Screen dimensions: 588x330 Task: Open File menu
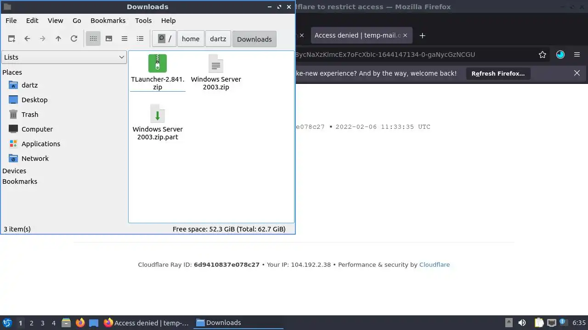11,21
